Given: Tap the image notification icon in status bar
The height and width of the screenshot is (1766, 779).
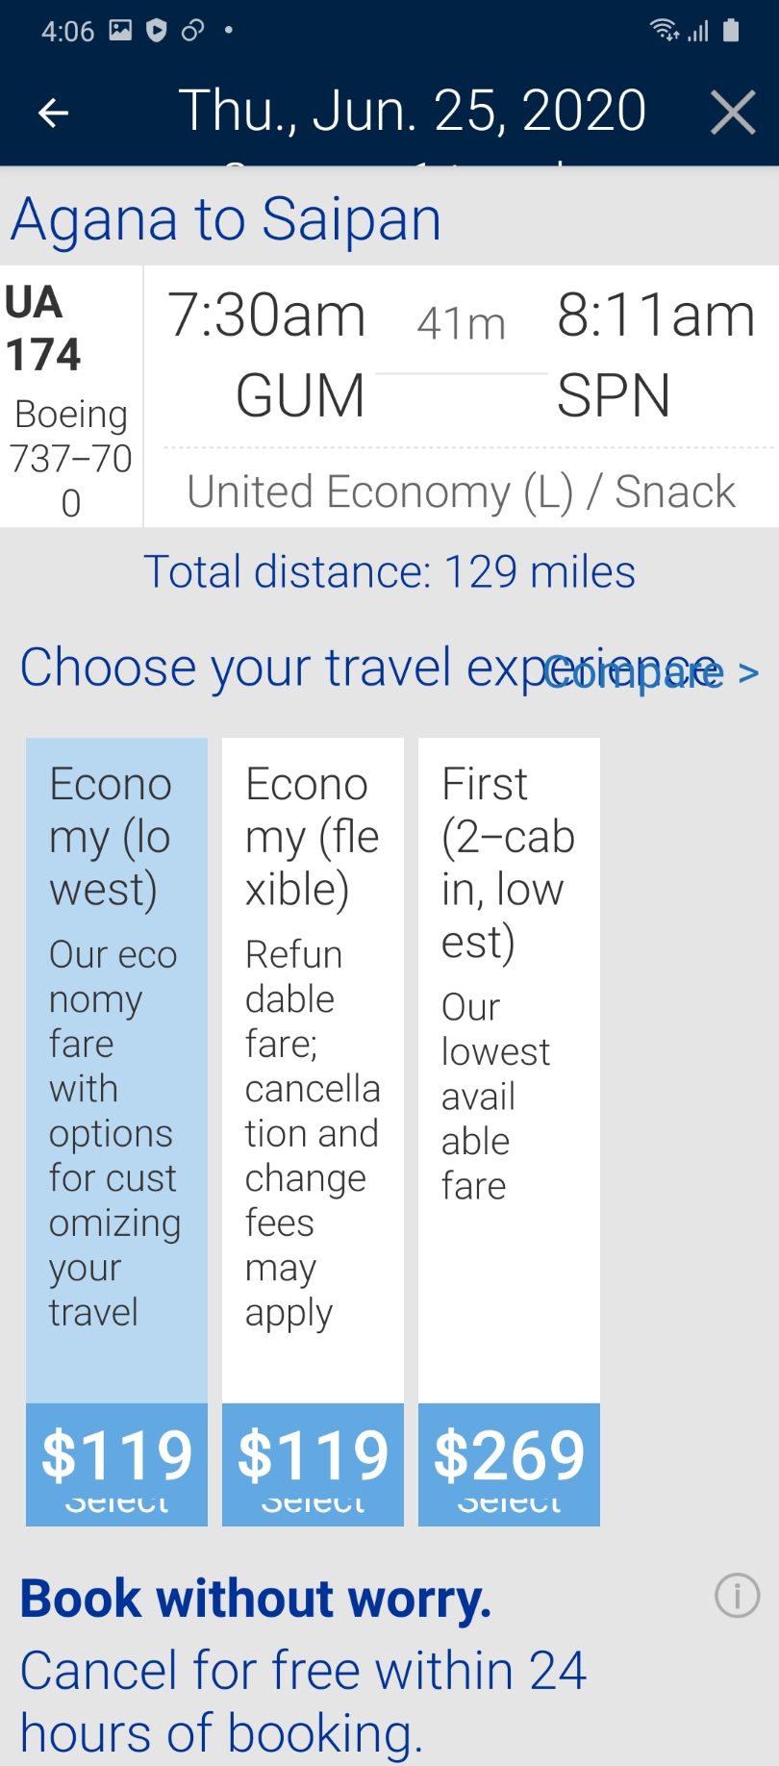Looking at the screenshot, I should [120, 30].
